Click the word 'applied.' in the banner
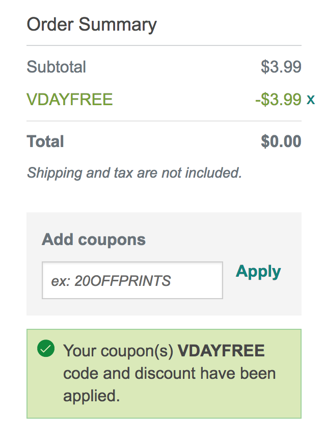This screenshot has height=435, width=325. click(91, 396)
